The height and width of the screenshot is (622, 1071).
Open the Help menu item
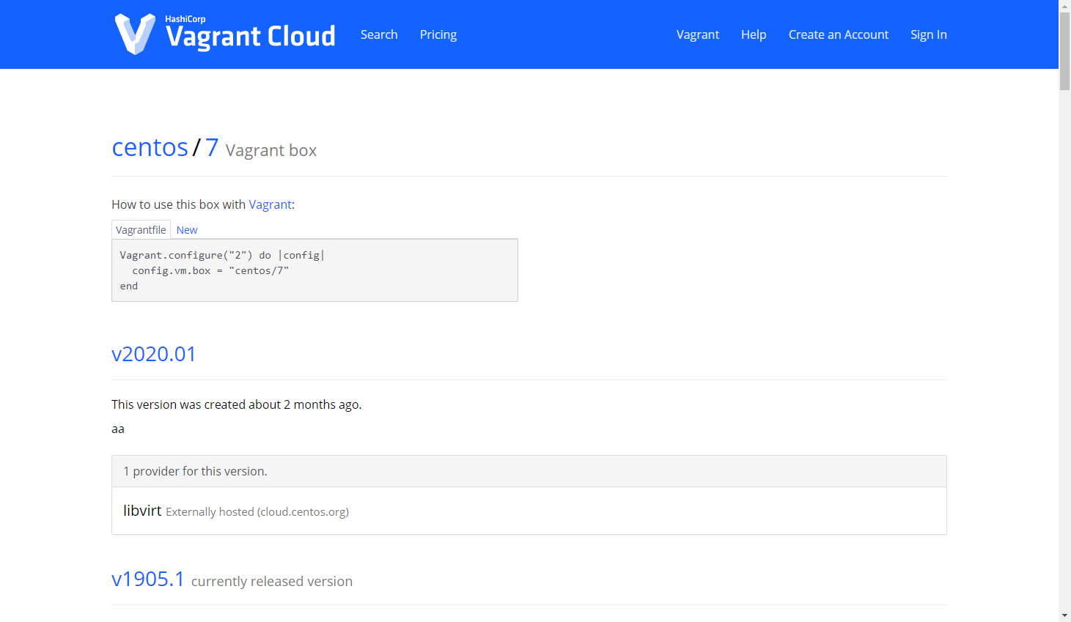tap(754, 34)
